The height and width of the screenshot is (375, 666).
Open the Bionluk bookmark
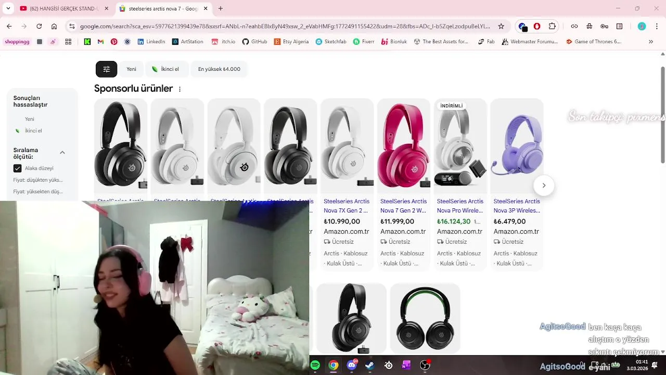point(394,42)
